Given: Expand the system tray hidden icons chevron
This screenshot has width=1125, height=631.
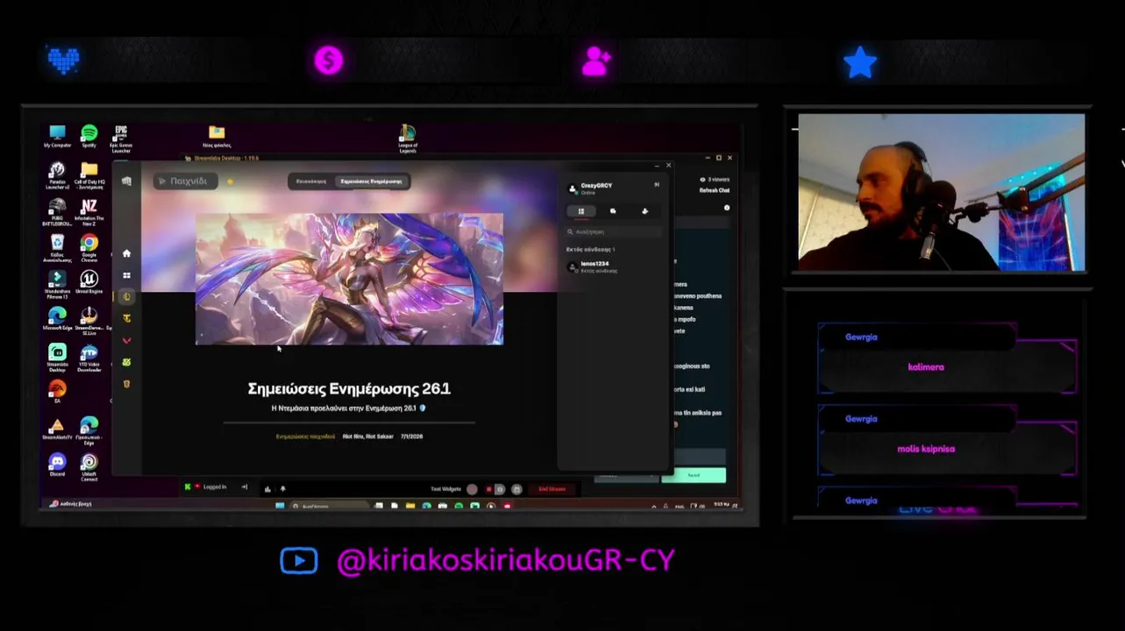Looking at the screenshot, I should click(x=653, y=506).
